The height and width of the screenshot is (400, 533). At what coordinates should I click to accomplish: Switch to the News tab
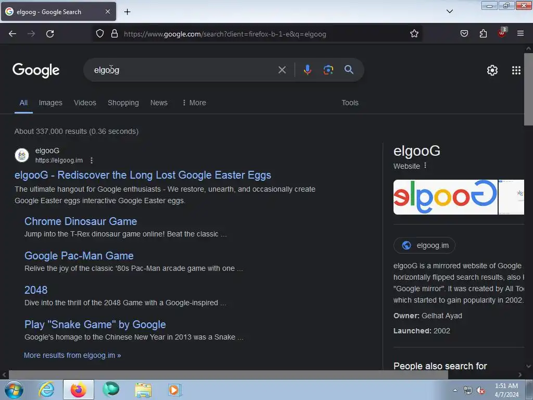[x=159, y=103]
